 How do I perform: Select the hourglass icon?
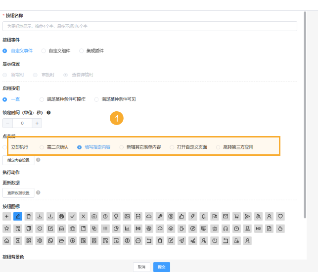[x=18, y=241]
